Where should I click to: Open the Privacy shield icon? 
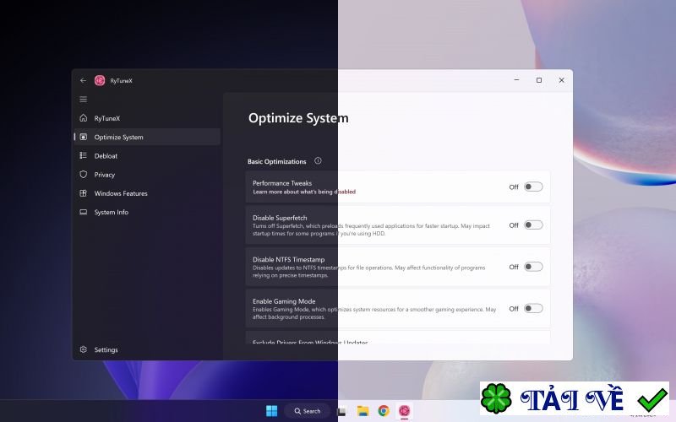84,175
